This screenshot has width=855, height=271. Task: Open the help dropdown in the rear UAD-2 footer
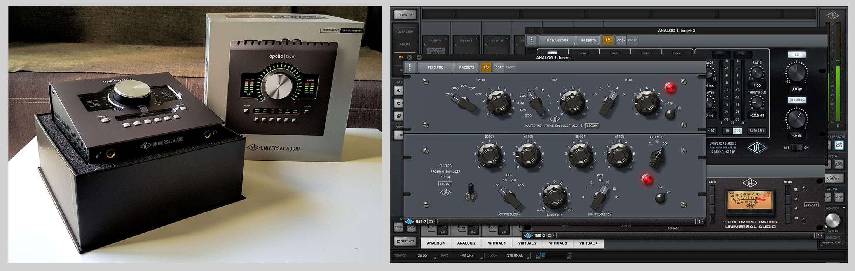click(819, 235)
